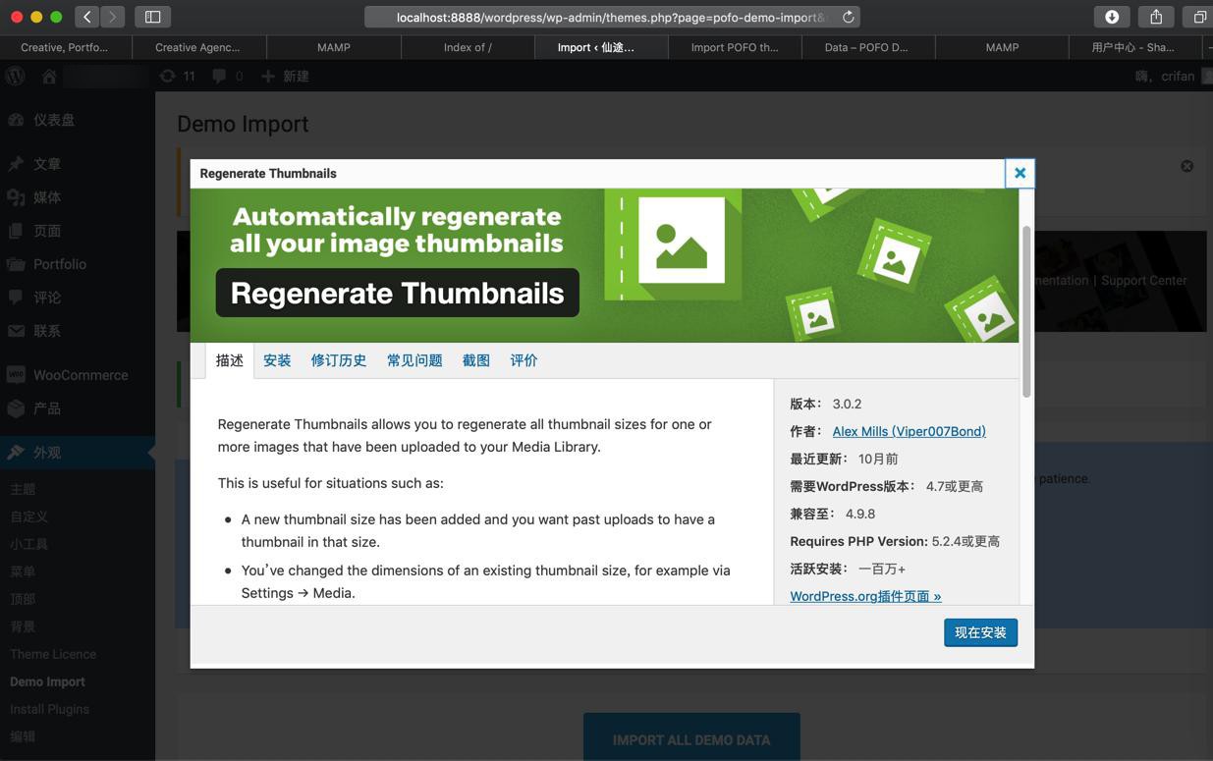Open WordPress.org插件页面 link
The image size is (1213, 761).
(865, 596)
